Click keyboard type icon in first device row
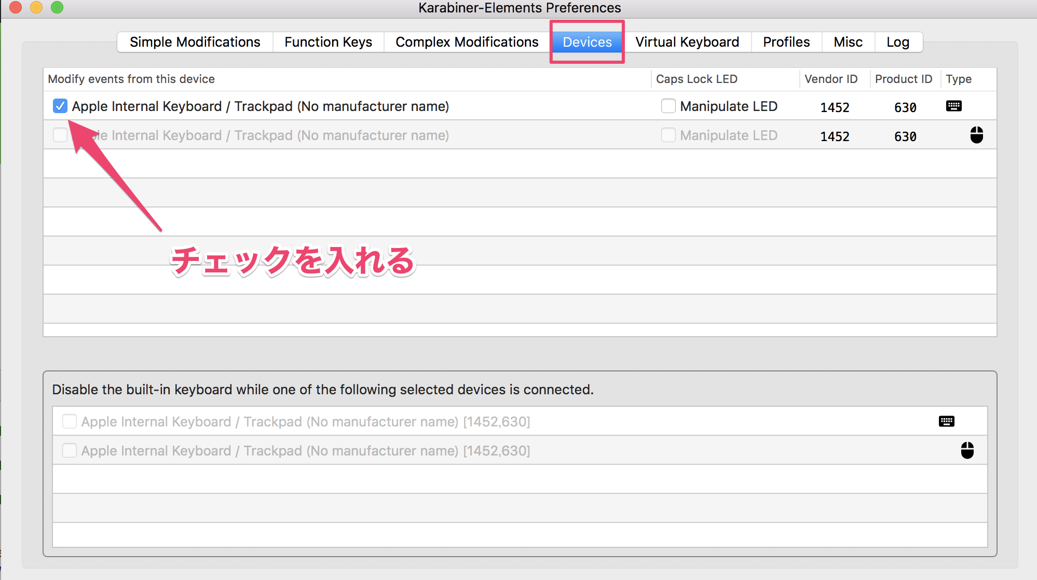1037x580 pixels. [953, 106]
